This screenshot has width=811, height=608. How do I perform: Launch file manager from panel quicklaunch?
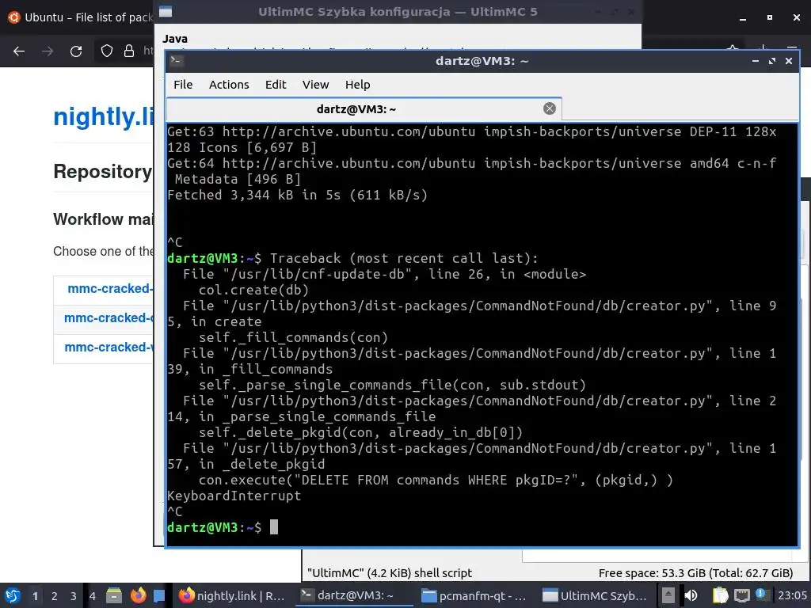[114, 595]
